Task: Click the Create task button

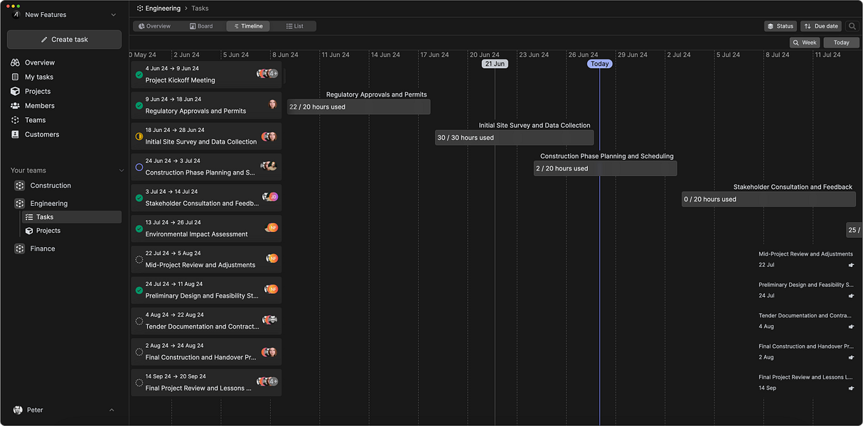Action: click(x=64, y=40)
